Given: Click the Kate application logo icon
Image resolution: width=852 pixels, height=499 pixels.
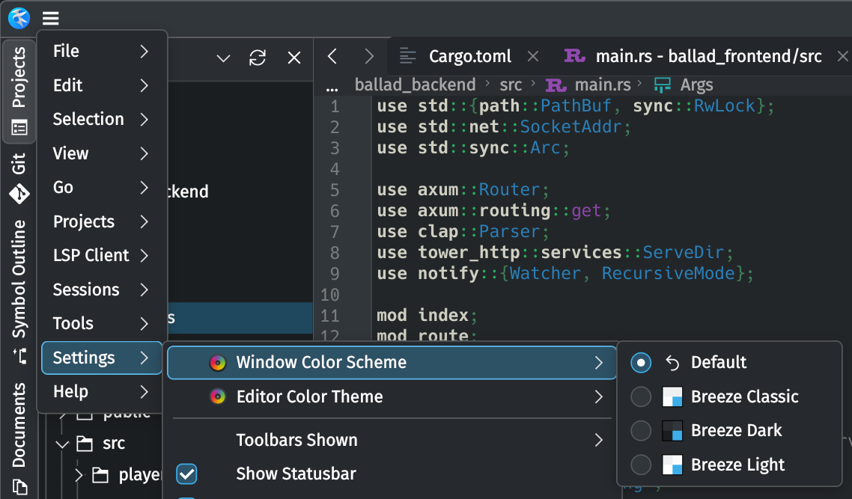Looking at the screenshot, I should (x=19, y=18).
